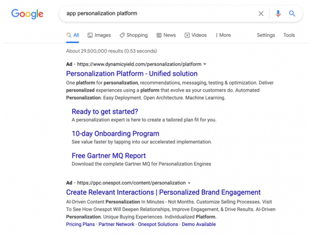Open the search Tools options
This screenshot has width=313, height=237.
click(289, 35)
